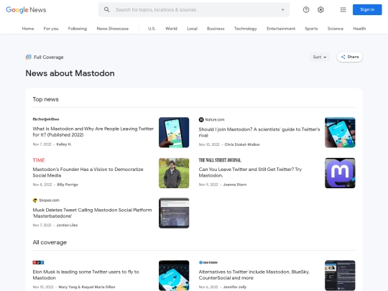This screenshot has width=388, height=291.
Task: Open 'Mastodon's Founder Has a Vision' article
Action: point(88,172)
